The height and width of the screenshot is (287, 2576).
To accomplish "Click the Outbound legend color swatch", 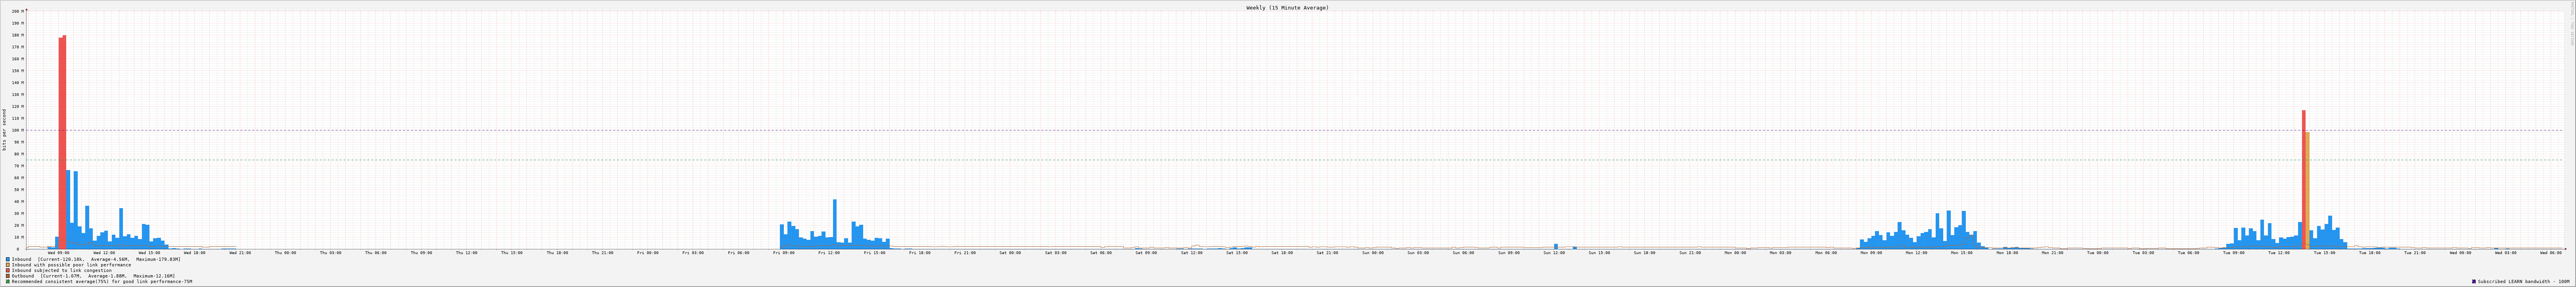I will (8, 276).
